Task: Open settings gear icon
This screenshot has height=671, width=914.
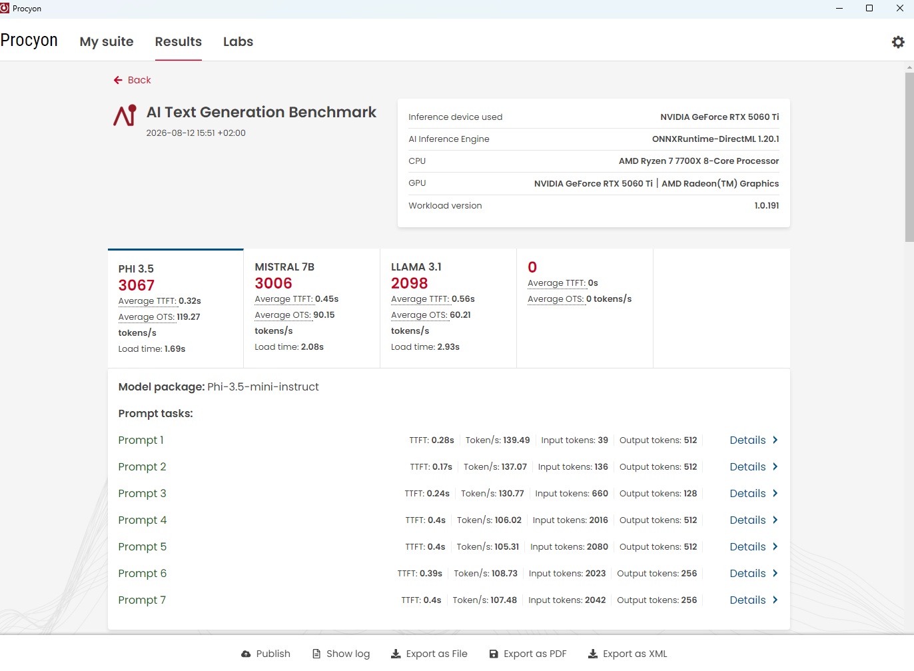Action: tap(898, 42)
